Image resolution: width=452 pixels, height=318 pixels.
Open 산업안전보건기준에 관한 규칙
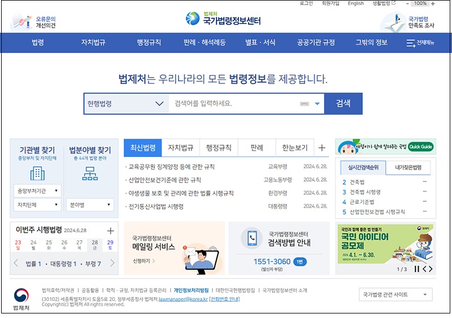click(164, 180)
